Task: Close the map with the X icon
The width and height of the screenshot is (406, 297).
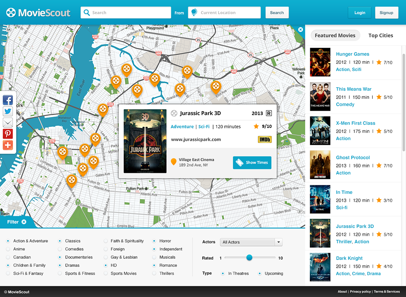Action: (300, 30)
